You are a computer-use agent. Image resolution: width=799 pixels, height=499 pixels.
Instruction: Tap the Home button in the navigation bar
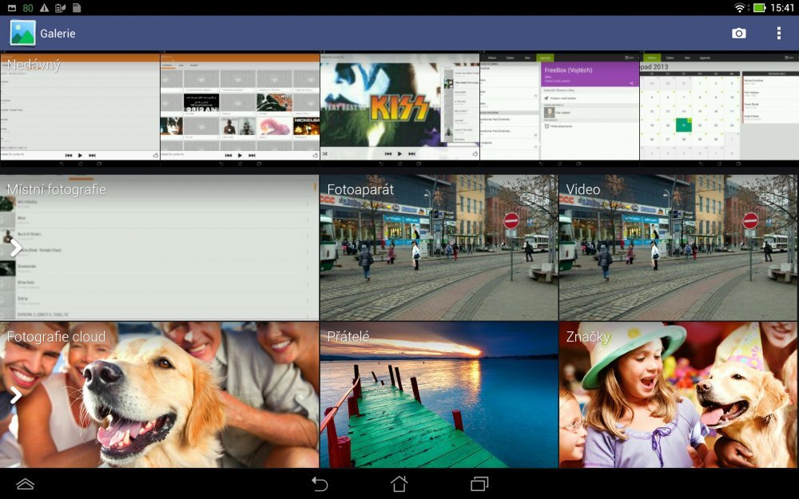click(x=399, y=484)
